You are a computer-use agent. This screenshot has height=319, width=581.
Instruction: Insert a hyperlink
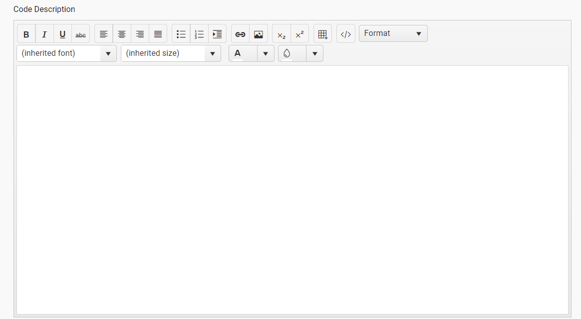click(241, 34)
